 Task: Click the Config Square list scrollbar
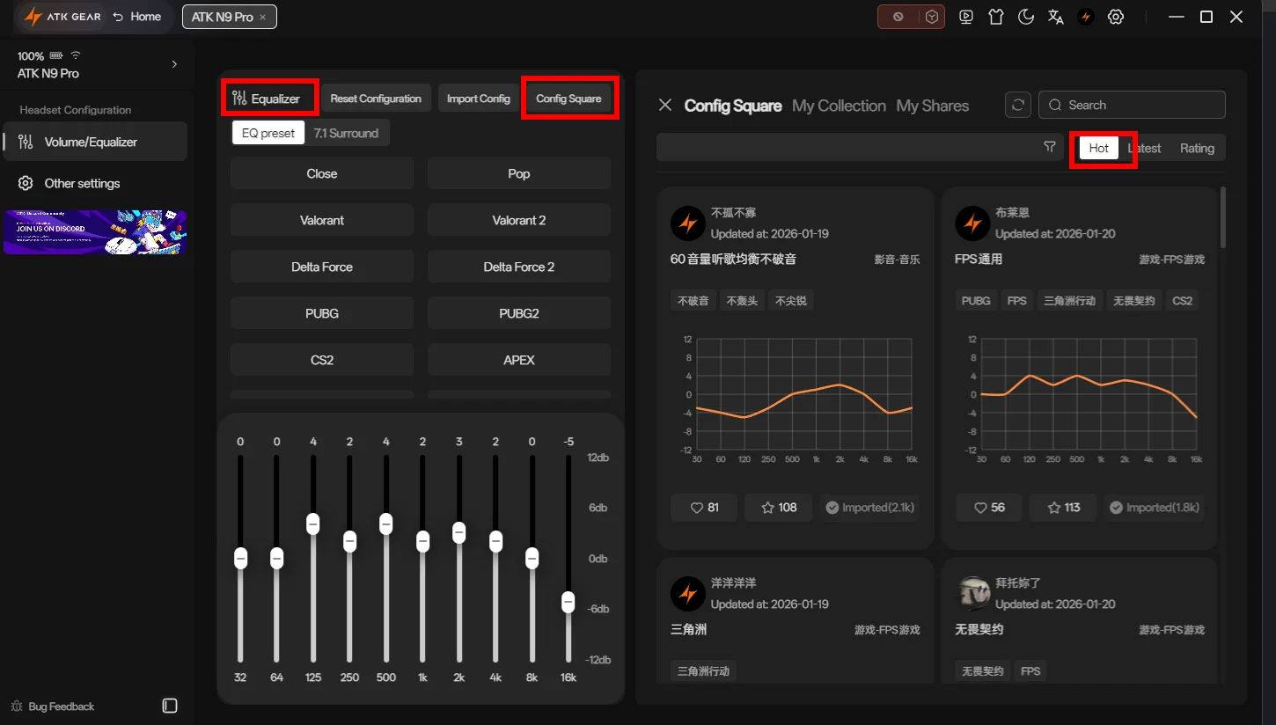1222,217
